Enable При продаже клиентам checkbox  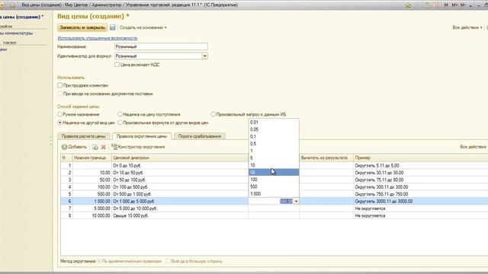59,85
